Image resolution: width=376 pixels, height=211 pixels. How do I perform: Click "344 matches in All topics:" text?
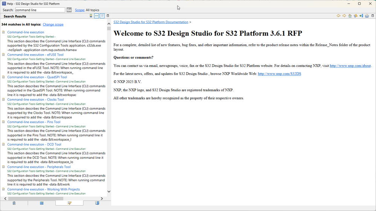21,24
